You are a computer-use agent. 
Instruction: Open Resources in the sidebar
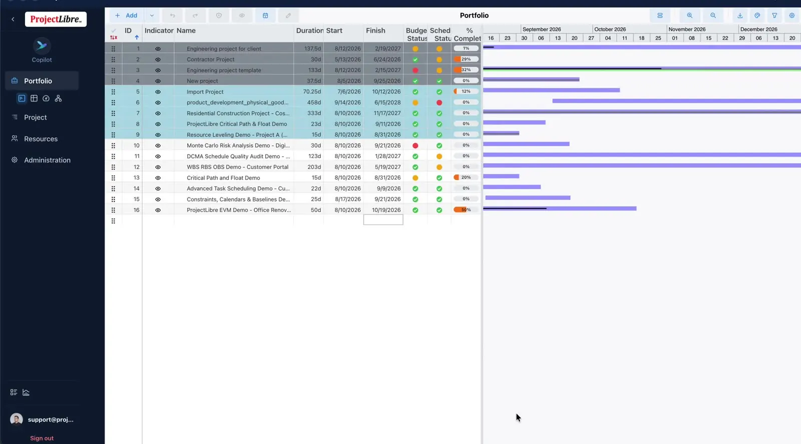click(42, 138)
